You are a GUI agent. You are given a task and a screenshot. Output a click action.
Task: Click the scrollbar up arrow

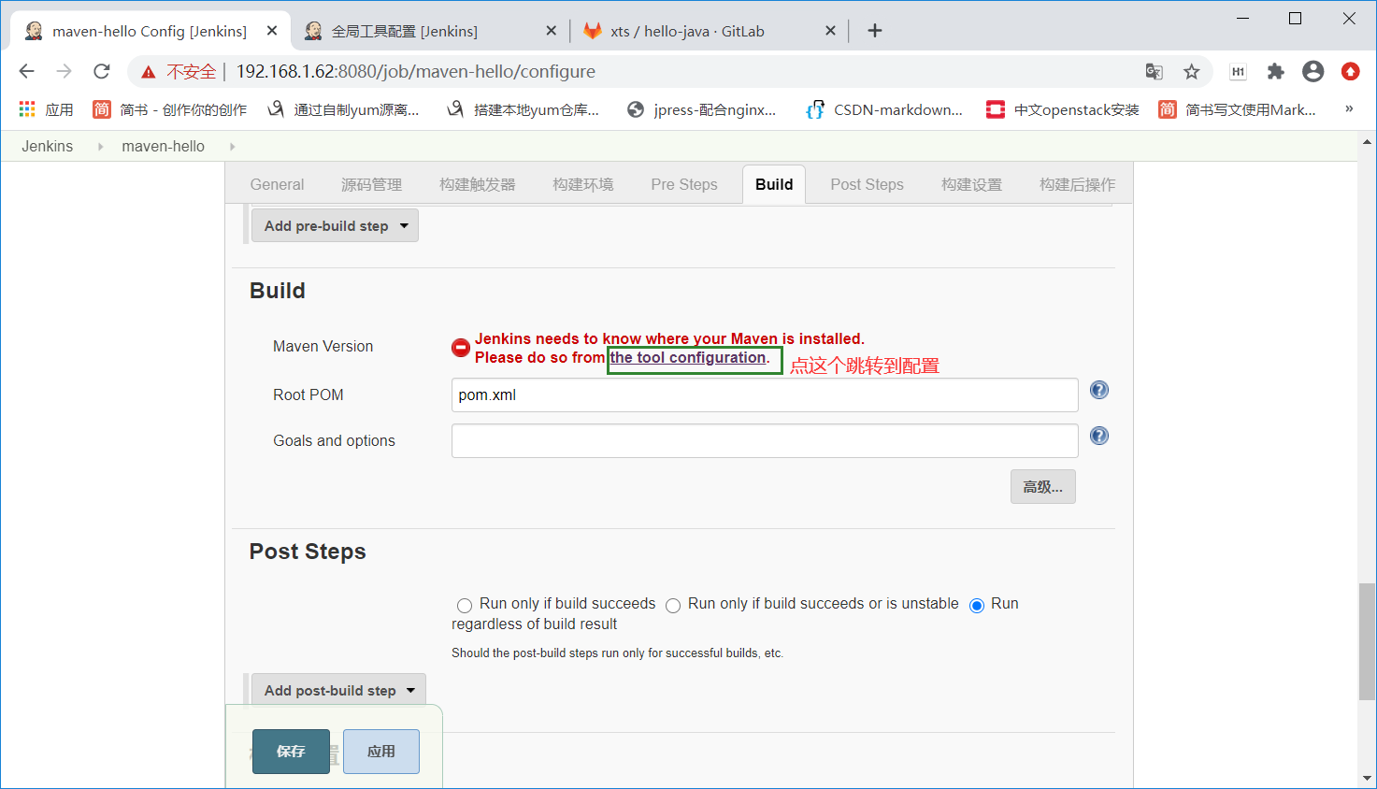coord(1367,142)
